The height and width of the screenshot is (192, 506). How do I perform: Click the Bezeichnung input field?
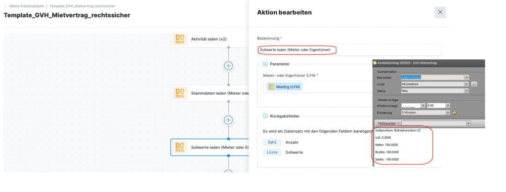tap(349, 50)
